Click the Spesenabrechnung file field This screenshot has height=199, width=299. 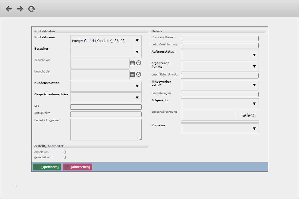tap(208, 115)
